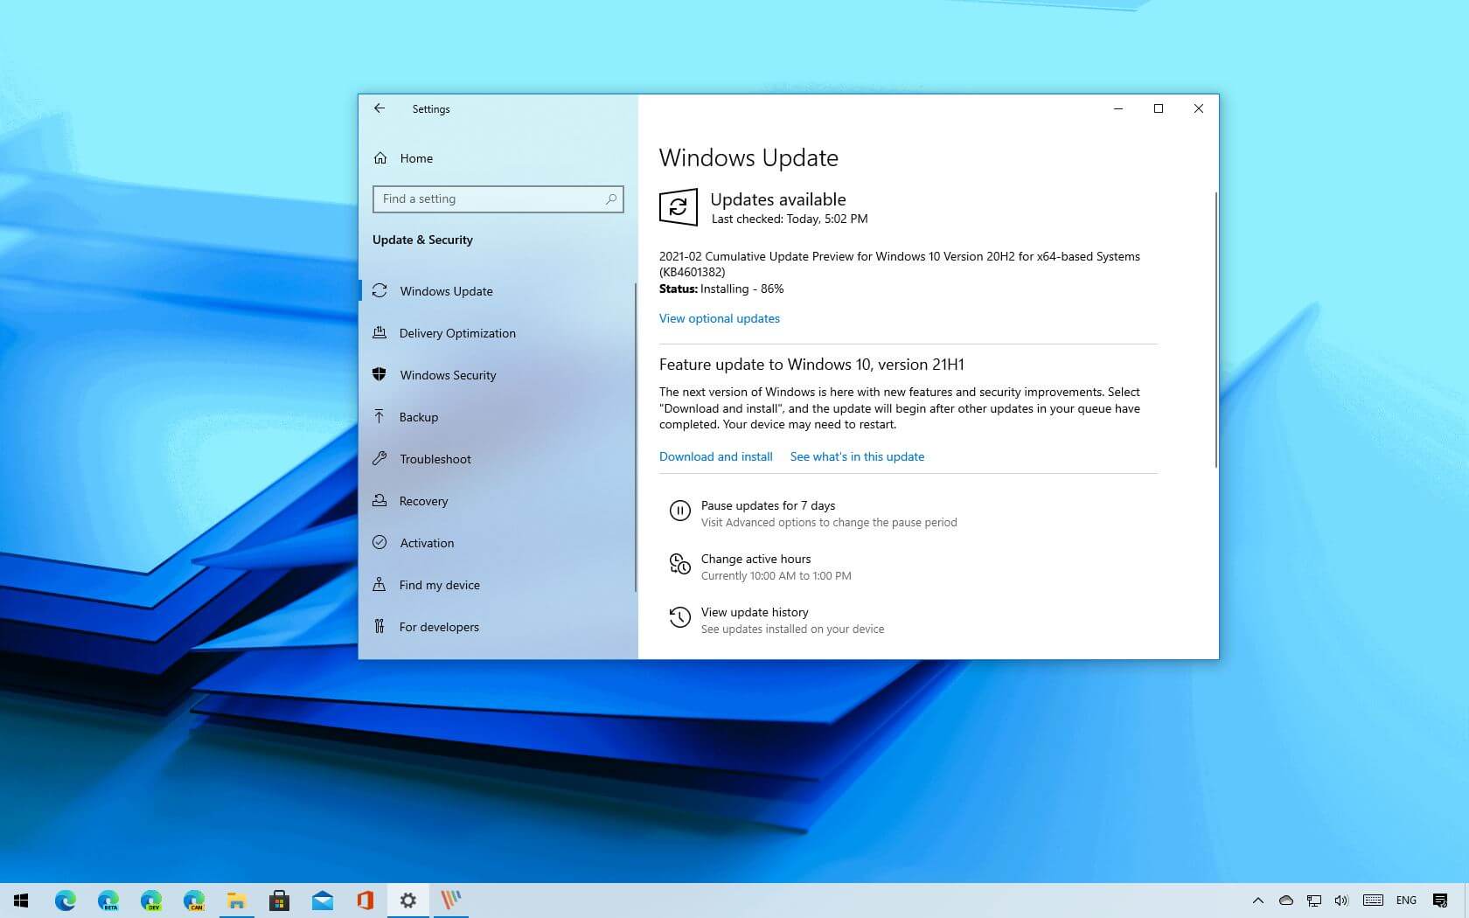Click Download and install for version 21H1
Image resolution: width=1469 pixels, height=918 pixels.
tap(715, 456)
